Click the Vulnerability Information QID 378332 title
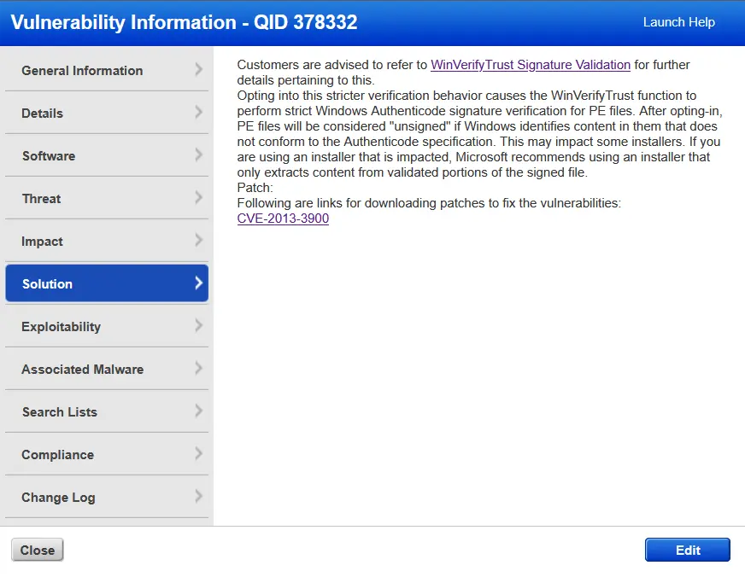The image size is (745, 577). pos(184,22)
